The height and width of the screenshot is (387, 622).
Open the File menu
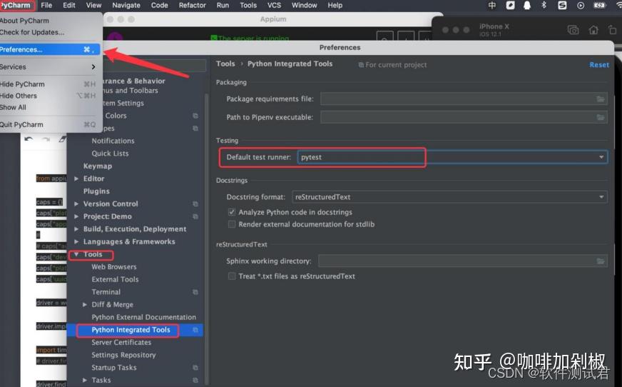pyautogui.click(x=46, y=6)
